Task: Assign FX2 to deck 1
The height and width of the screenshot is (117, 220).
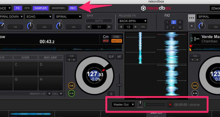Action: point(167,22)
